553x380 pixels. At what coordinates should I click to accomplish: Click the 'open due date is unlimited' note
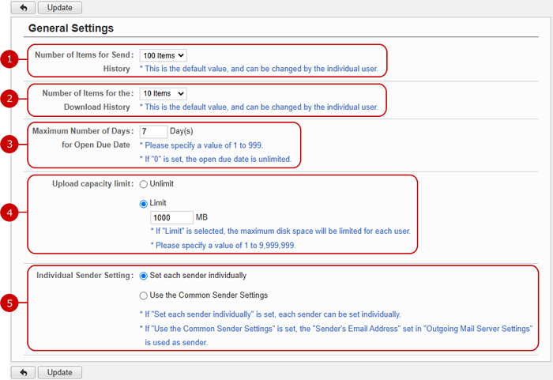click(216, 159)
